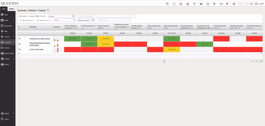Open the folder icon in top toolbar
The height and width of the screenshot is (126, 265).
point(201,4)
